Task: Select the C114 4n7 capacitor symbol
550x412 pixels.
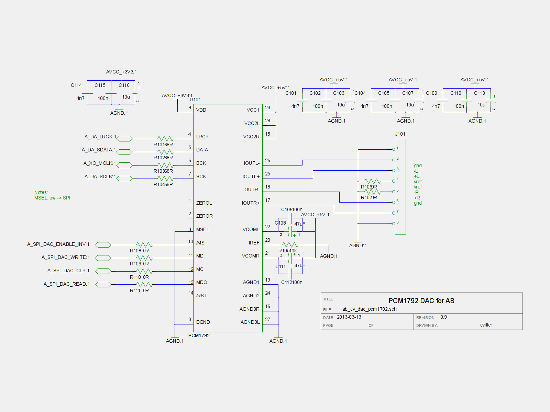Action: click(x=87, y=92)
